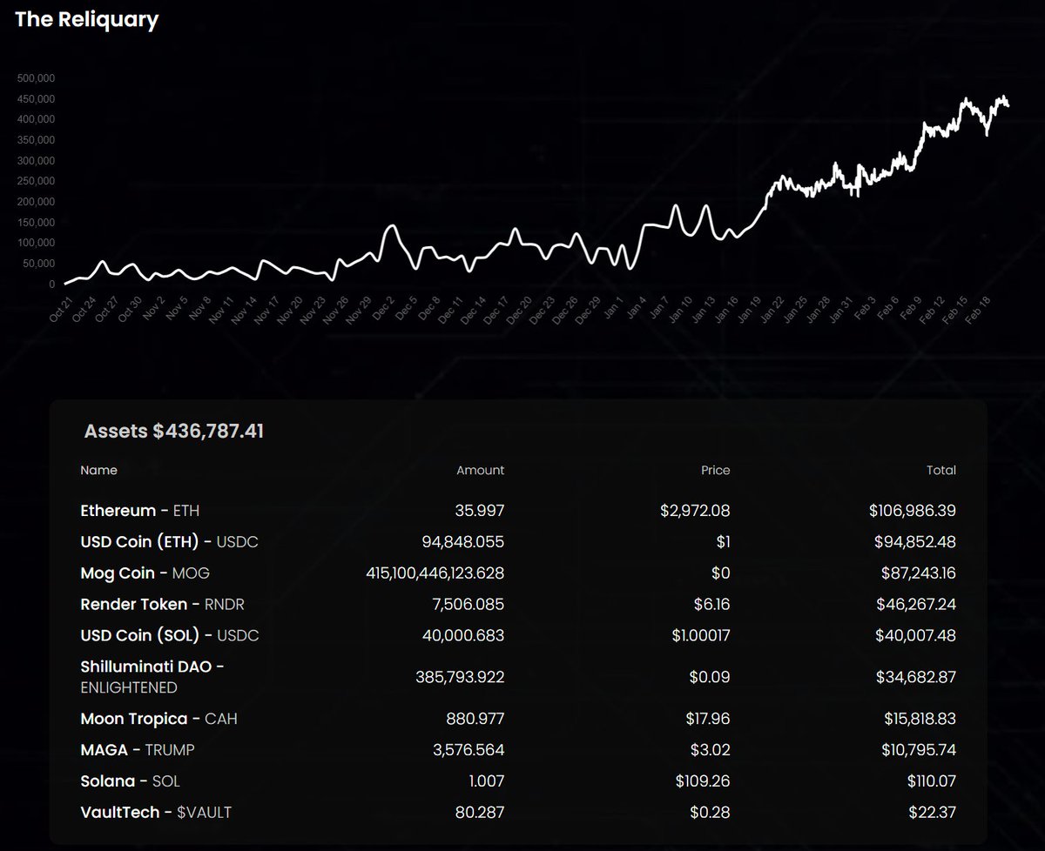Click the amount 94,848.055
The height and width of the screenshot is (851, 1045).
[462, 542]
